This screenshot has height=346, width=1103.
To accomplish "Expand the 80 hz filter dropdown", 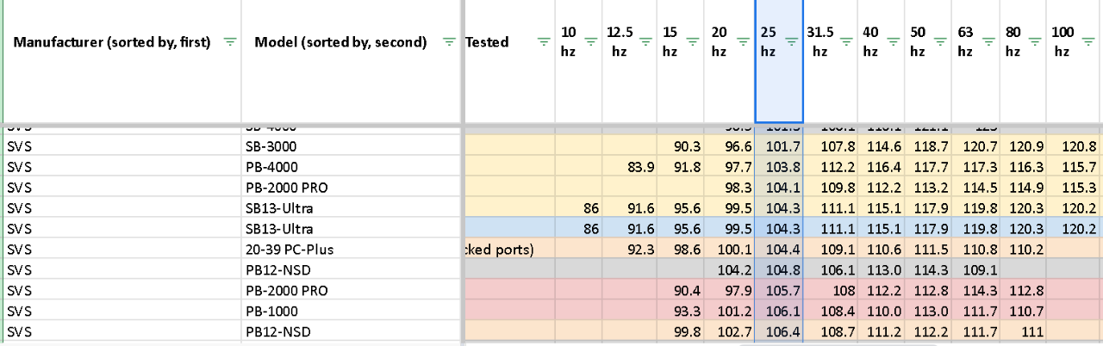I will [x=1035, y=41].
